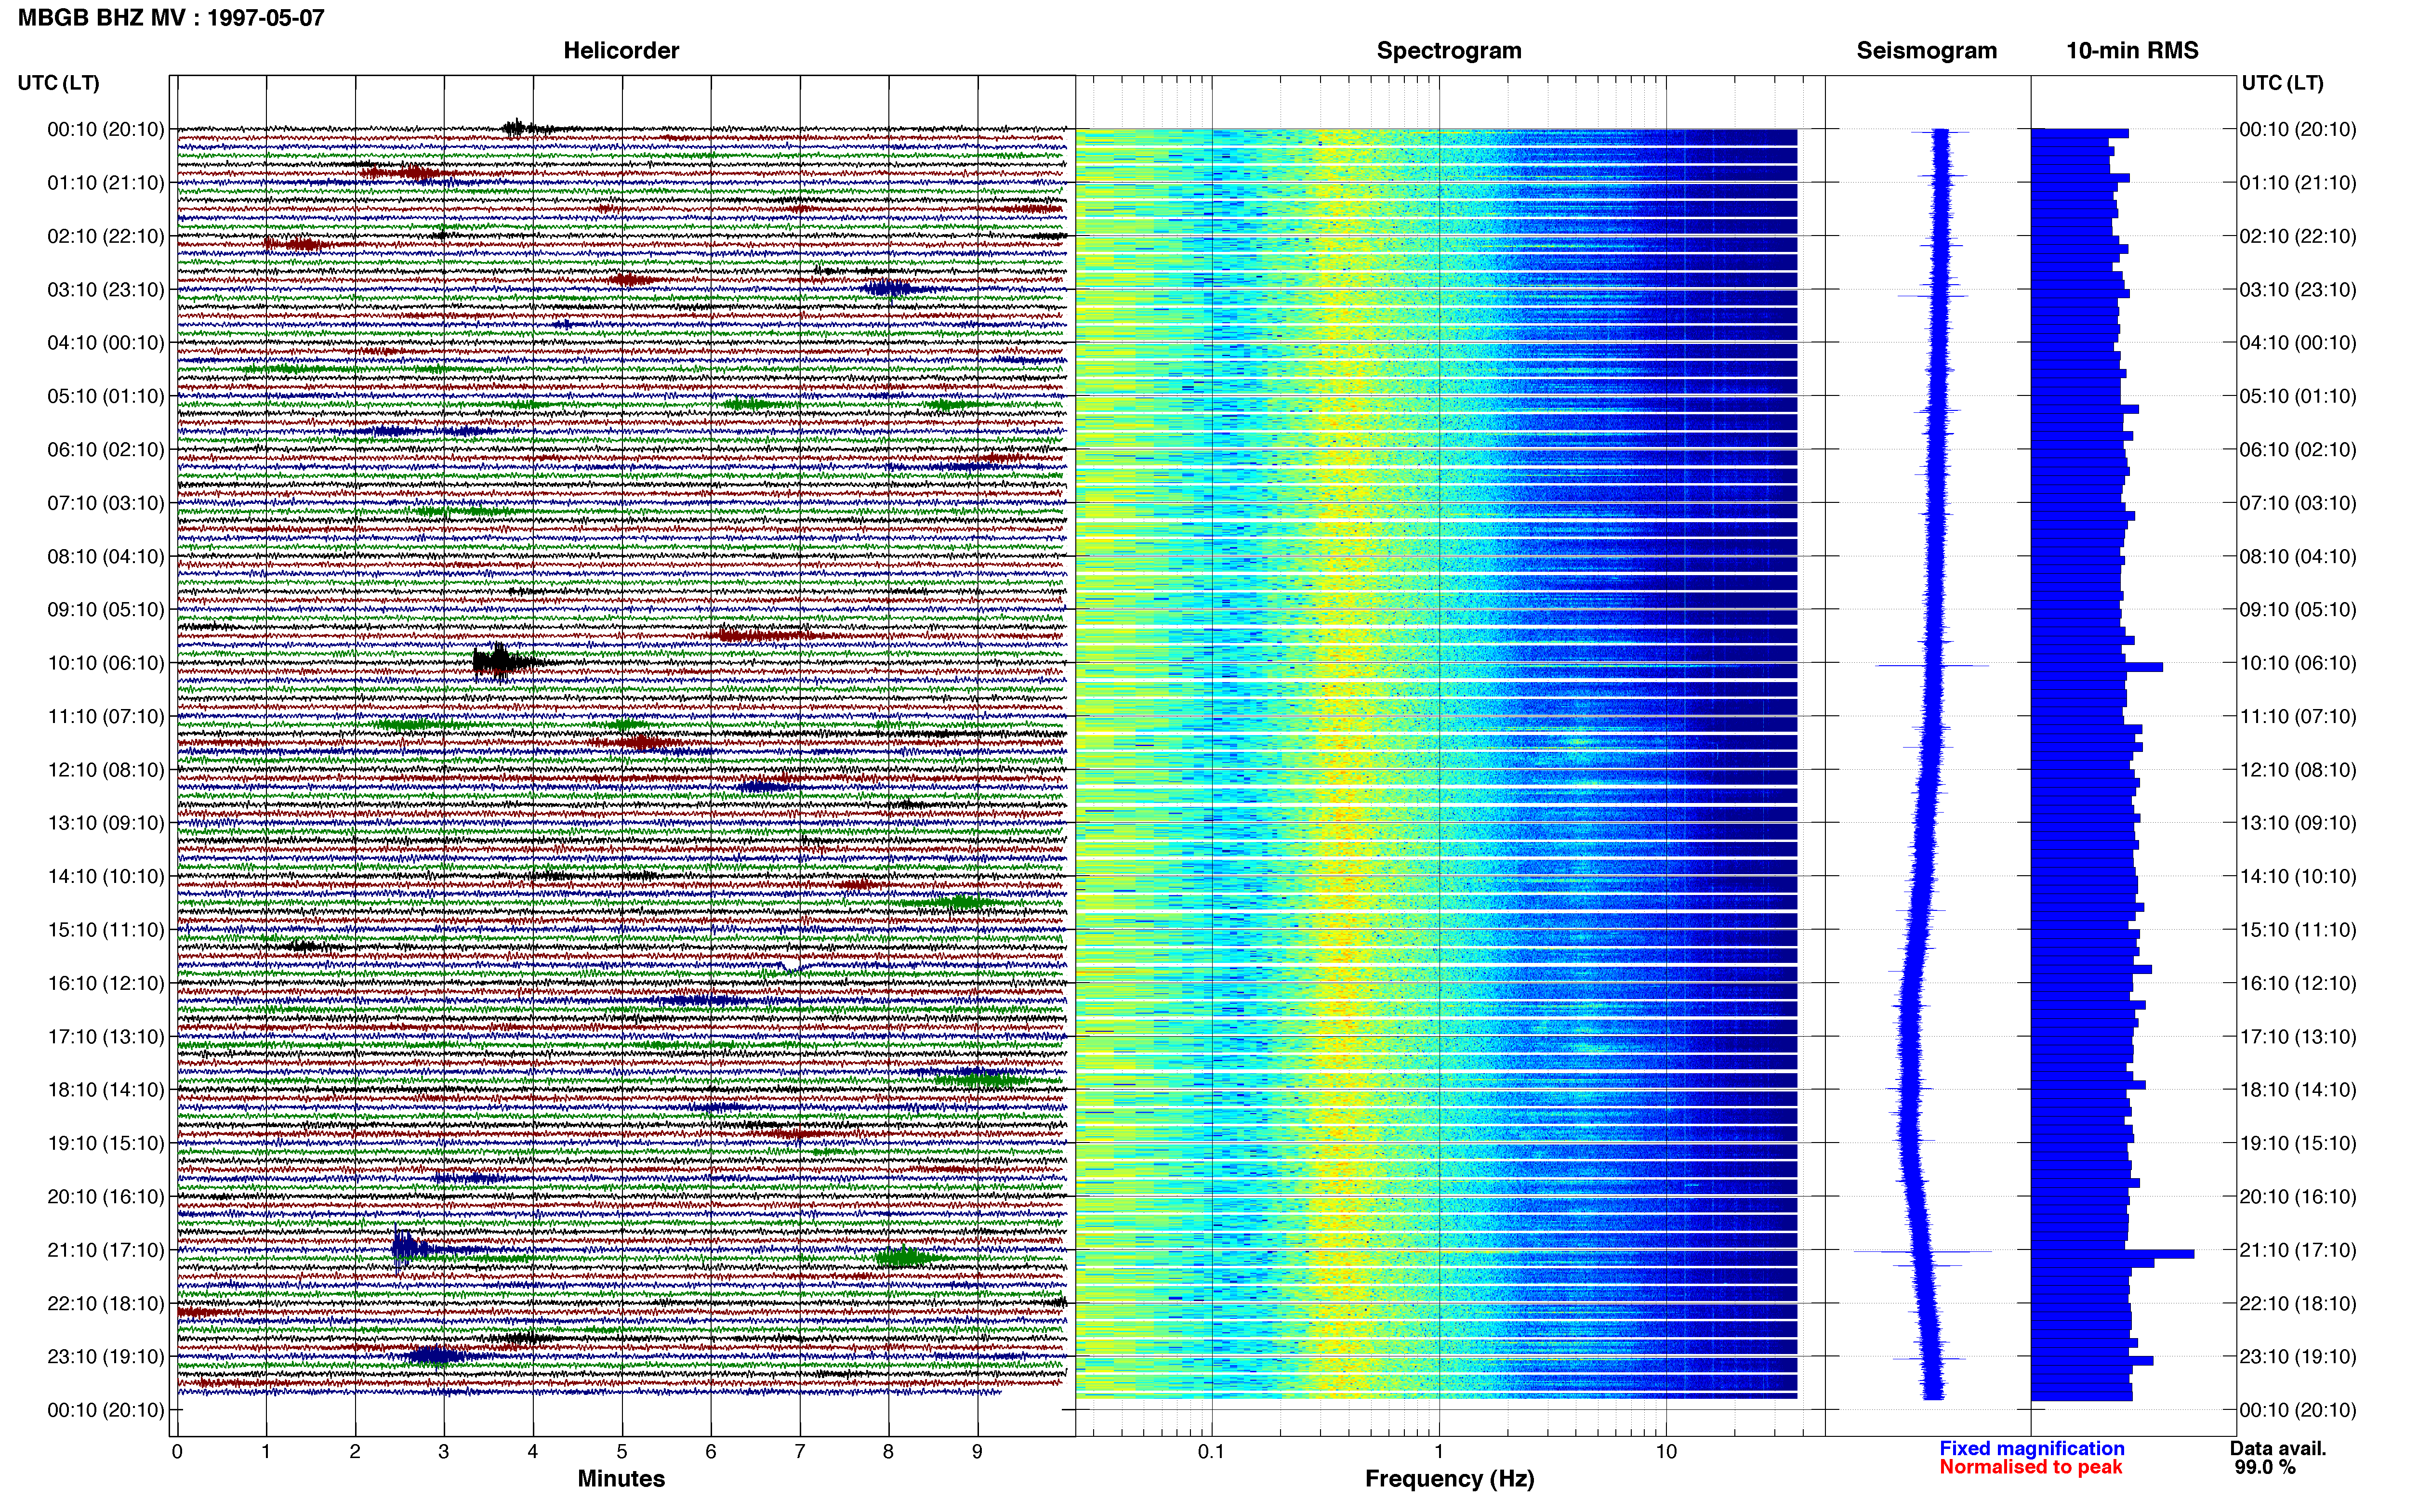Click the '10' frequency axis tick label

tap(1666, 1452)
